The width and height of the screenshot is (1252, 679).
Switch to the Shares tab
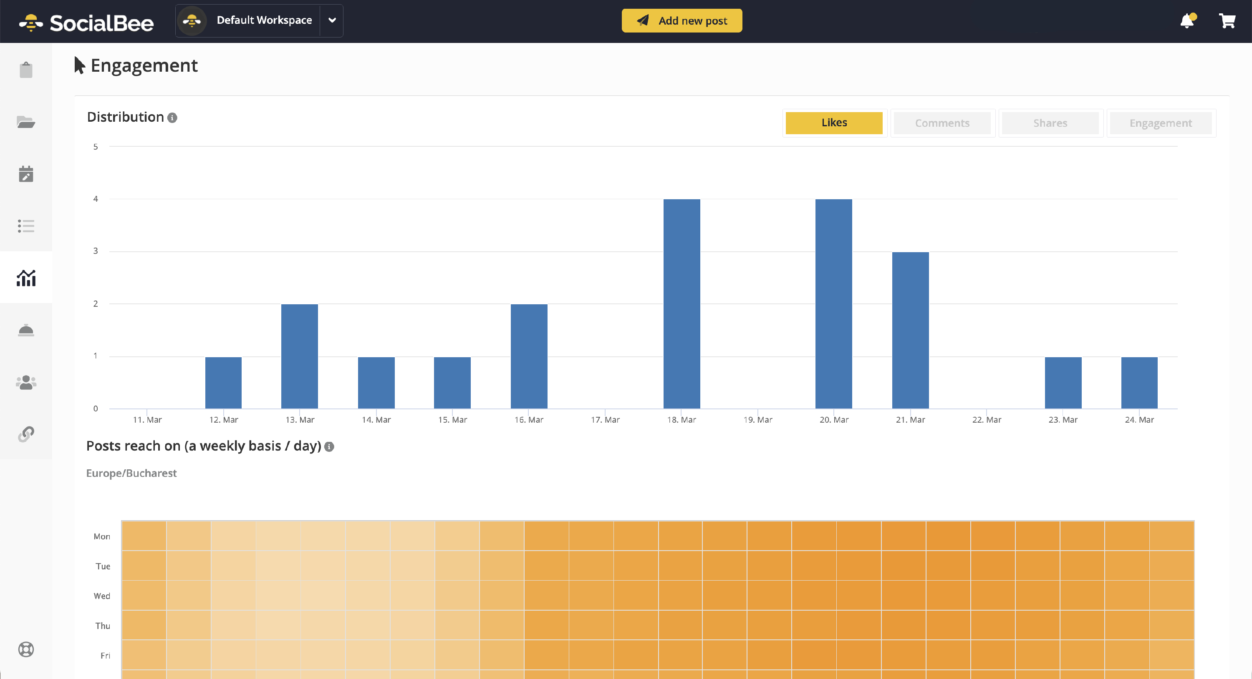click(x=1050, y=123)
